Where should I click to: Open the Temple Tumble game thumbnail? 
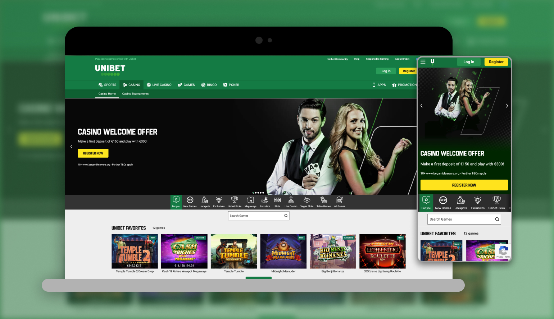[x=234, y=251]
